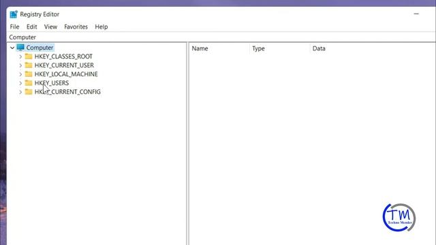Select HKEY_CURRENT_USER label text
Image resolution: width=436 pixels, height=245 pixels.
coord(64,65)
